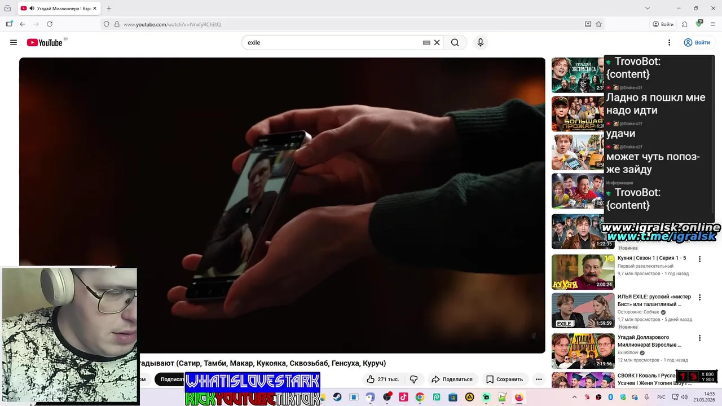Open Google Chrome from the taskbar
The width and height of the screenshot is (722, 406).
(420, 397)
